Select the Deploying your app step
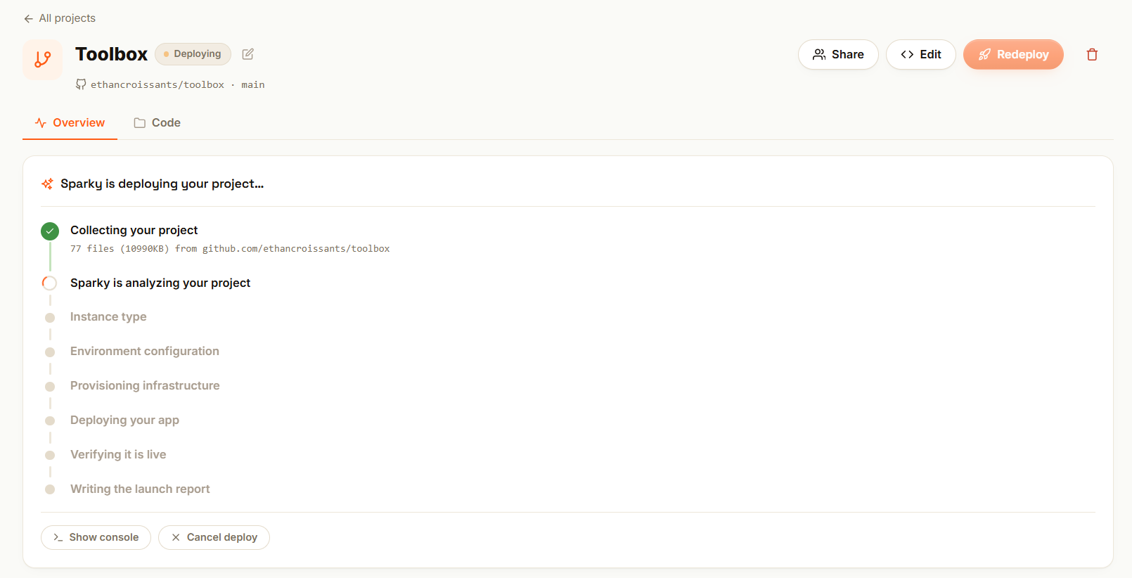Image resolution: width=1132 pixels, height=578 pixels. 124,420
